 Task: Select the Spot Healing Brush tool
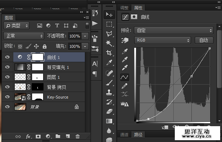(109, 73)
